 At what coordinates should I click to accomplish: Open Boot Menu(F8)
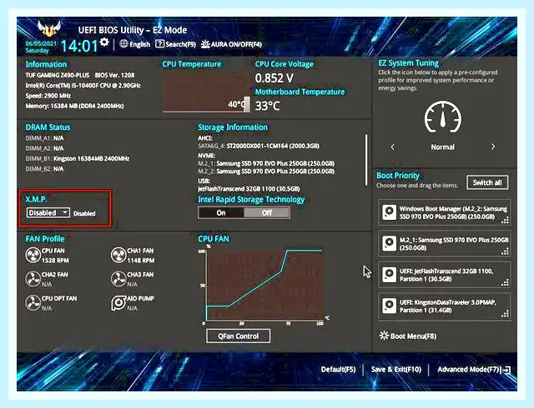point(408,336)
